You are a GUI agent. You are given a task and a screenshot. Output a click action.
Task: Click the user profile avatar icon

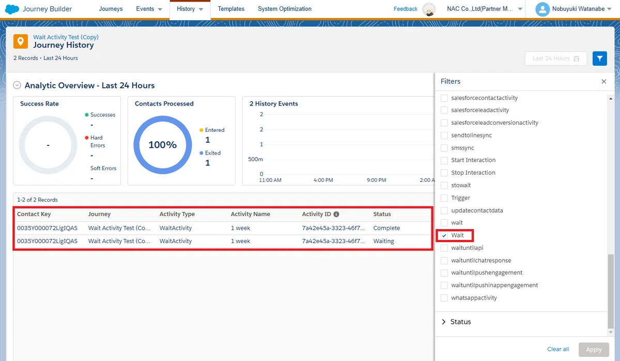pyautogui.click(x=542, y=9)
